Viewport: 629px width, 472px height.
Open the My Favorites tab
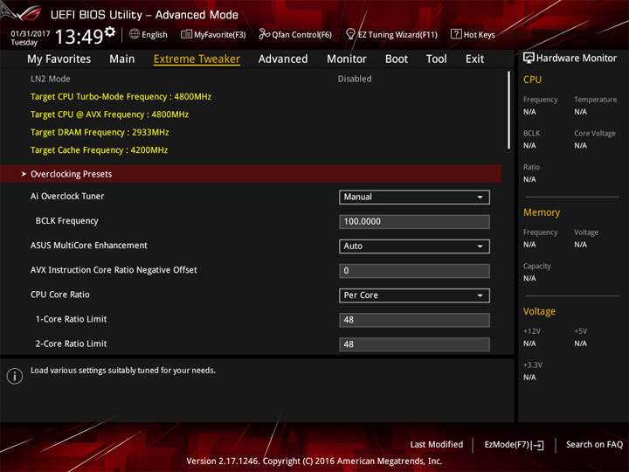click(59, 59)
